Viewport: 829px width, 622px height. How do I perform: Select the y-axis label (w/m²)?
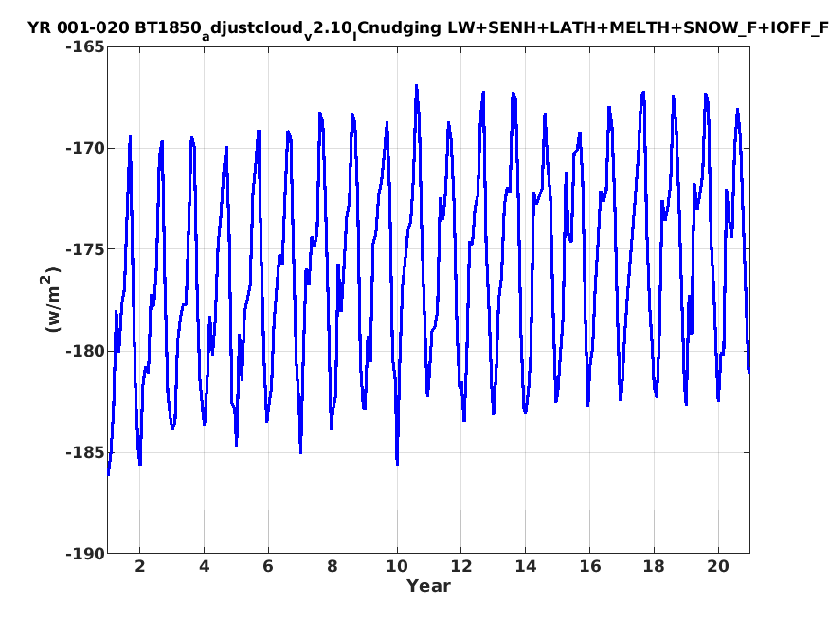pos(51,300)
